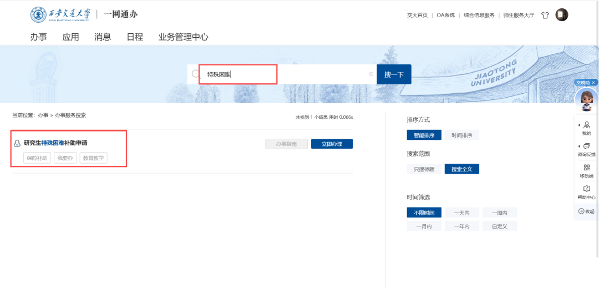Click the 教育教学 tag

pos(94,158)
